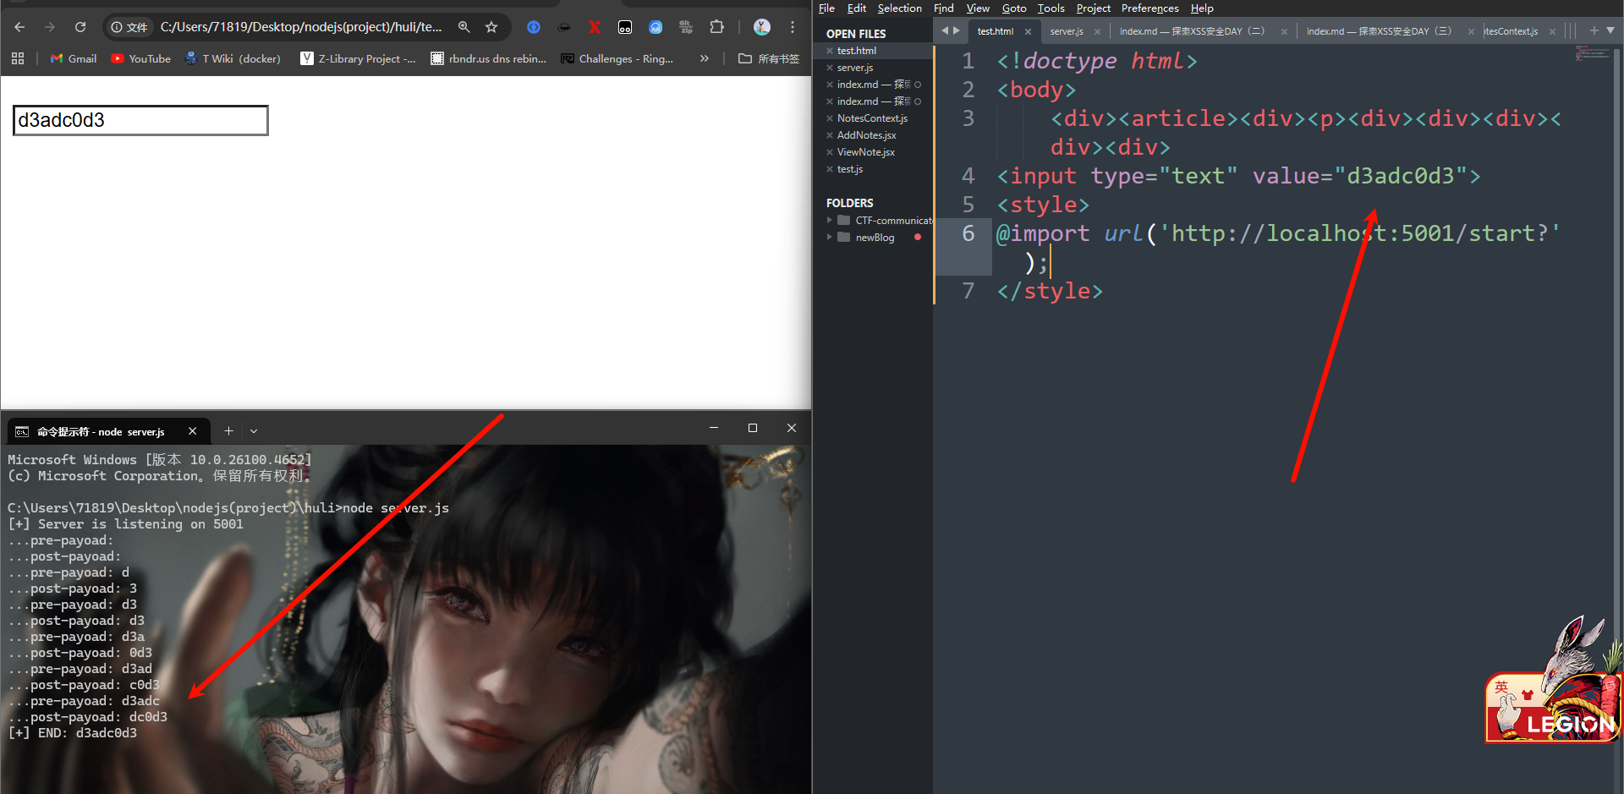Open the rbndr.us dns rebinding bookmark
The width and height of the screenshot is (1624, 794).
coord(488,58)
